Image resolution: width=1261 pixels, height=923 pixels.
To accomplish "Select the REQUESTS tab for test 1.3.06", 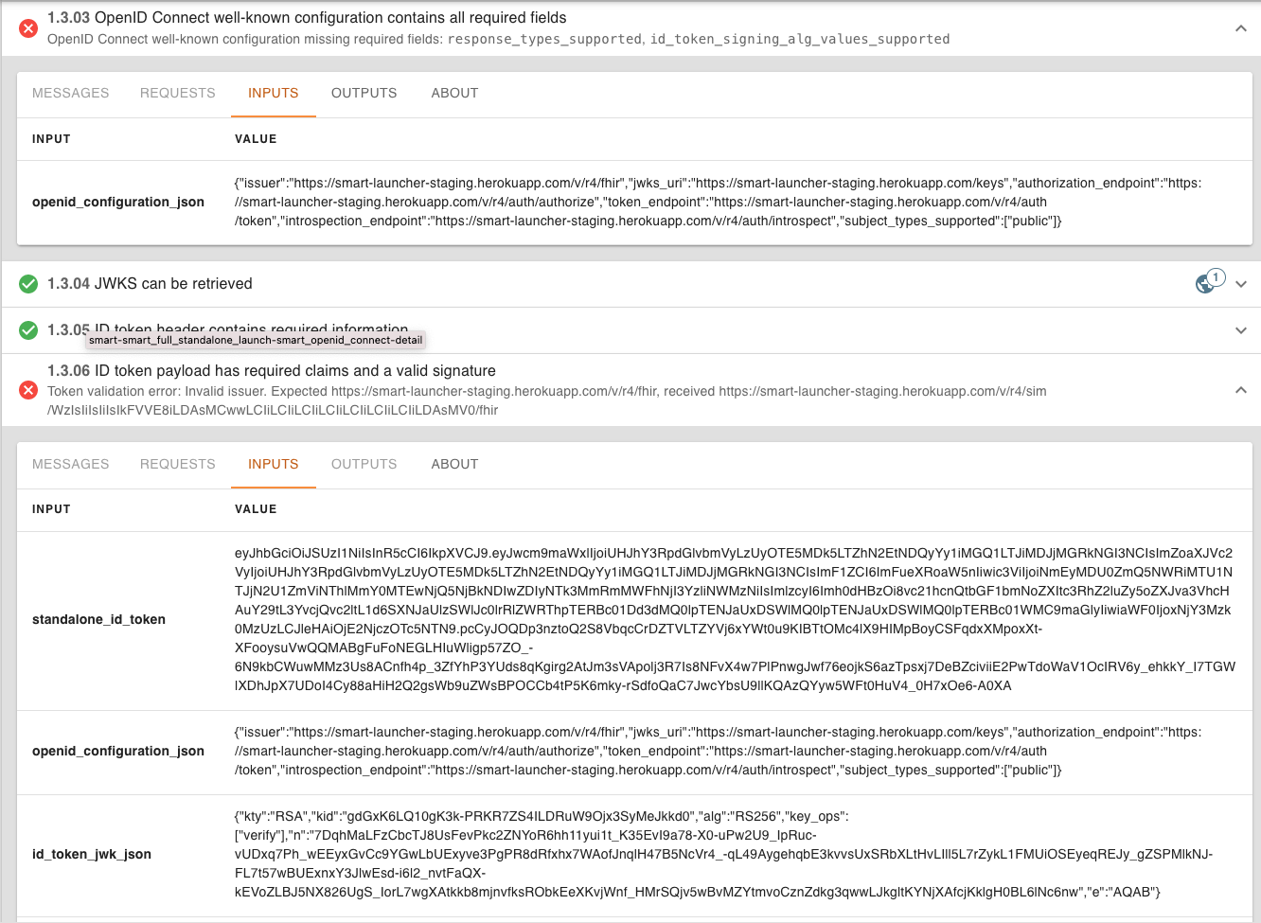I will click(x=177, y=464).
